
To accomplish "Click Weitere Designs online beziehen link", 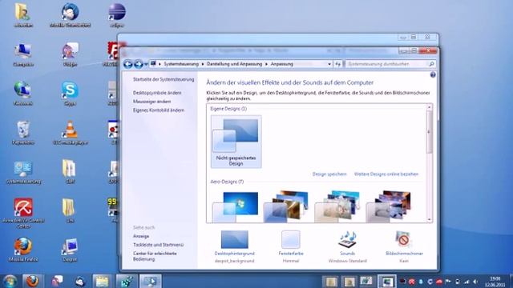I will [x=386, y=174].
